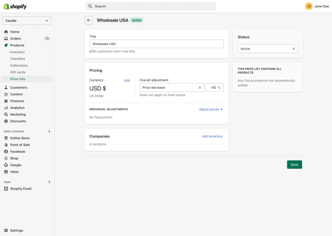Navigate to the Inventory menu item
Viewport: 332px width, 236px height.
[x=18, y=52]
